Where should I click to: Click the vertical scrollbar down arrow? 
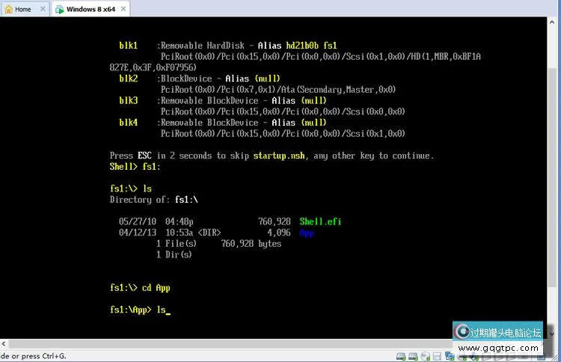552,334
